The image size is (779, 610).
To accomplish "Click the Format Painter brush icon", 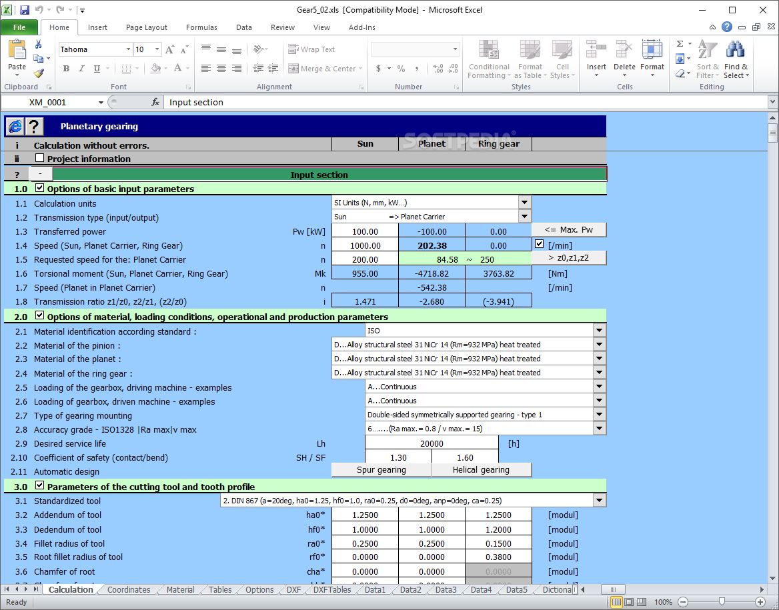I will coord(38,73).
